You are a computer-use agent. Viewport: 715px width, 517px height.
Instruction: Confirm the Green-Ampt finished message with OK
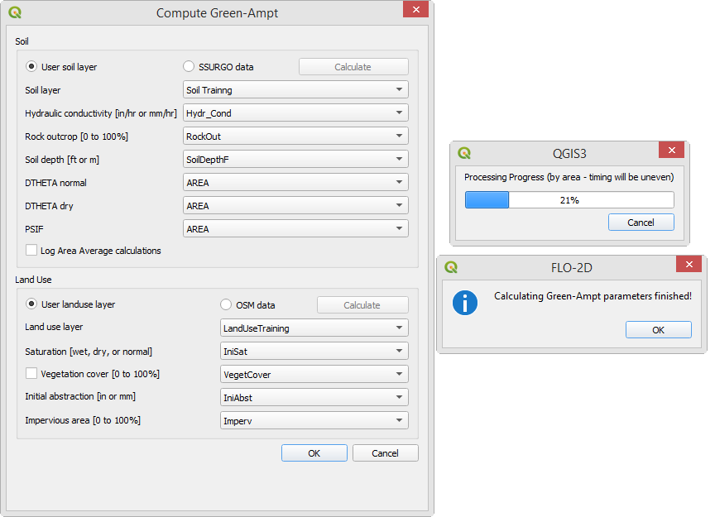[658, 330]
